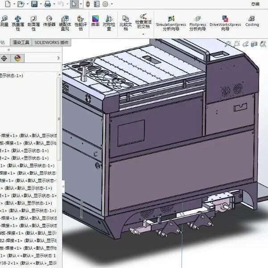Select tree row containing '38-2<1>'
This screenshot has height=268, width=268.
click(x=28, y=263)
